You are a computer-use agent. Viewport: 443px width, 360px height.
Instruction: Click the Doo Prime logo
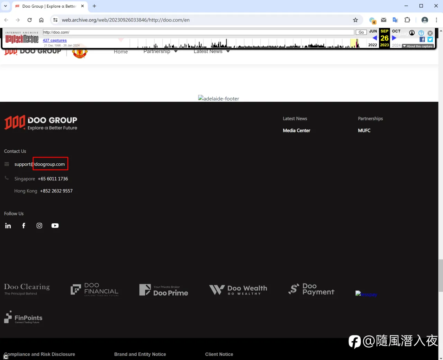click(x=164, y=290)
